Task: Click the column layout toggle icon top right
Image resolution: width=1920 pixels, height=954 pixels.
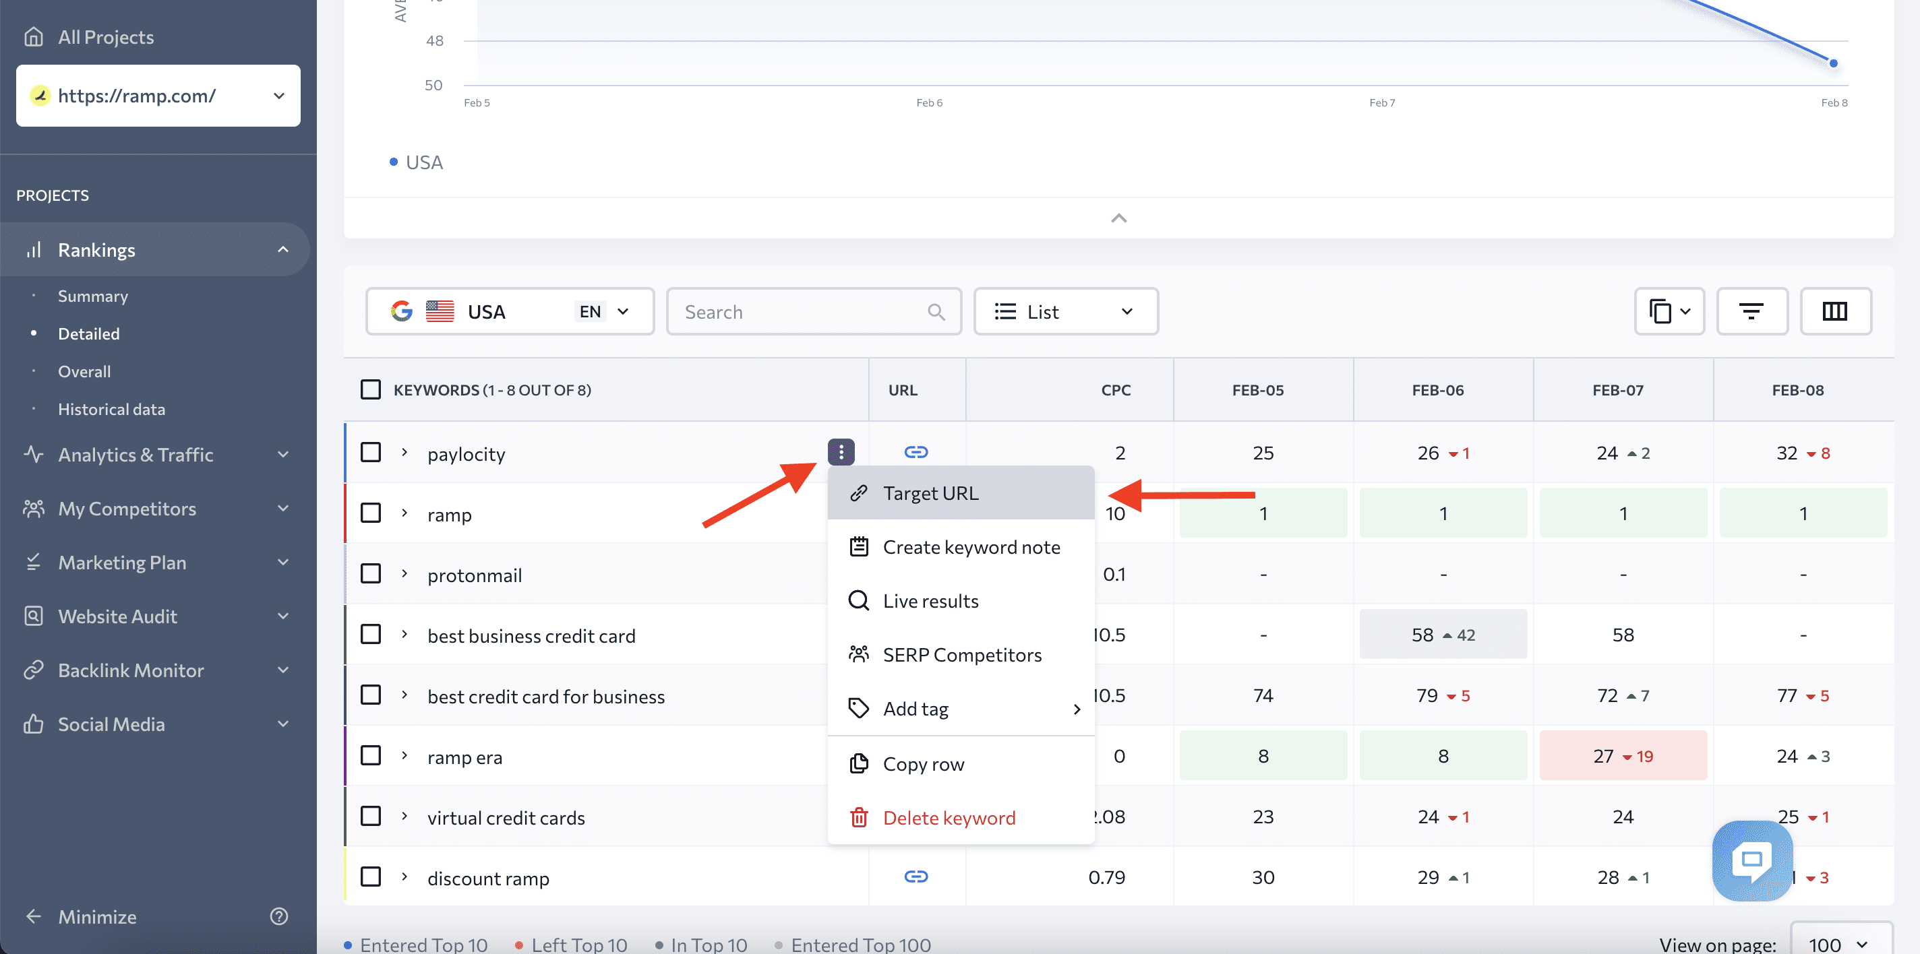Action: click(1836, 311)
